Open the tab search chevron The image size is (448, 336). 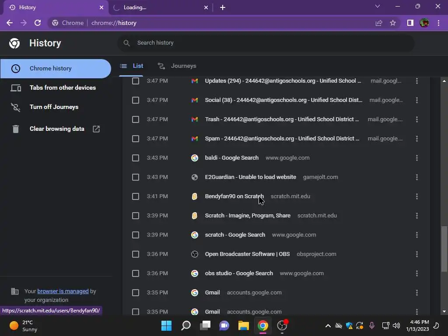(378, 6)
